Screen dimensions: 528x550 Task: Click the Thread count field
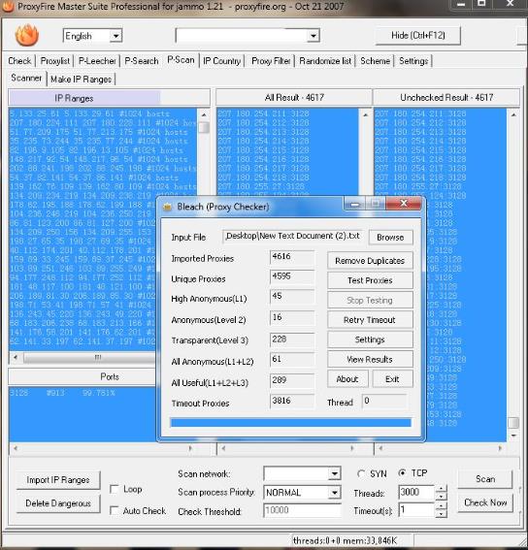pos(384,402)
